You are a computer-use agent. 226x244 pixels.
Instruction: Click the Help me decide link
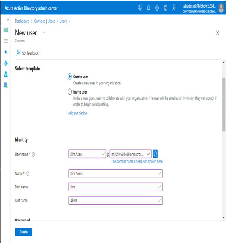[x=77, y=113]
